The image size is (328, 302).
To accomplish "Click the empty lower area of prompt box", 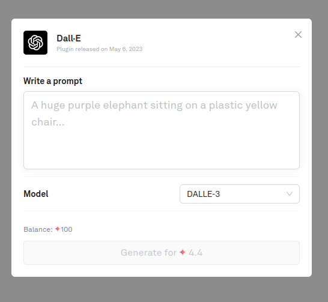I will [x=162, y=151].
